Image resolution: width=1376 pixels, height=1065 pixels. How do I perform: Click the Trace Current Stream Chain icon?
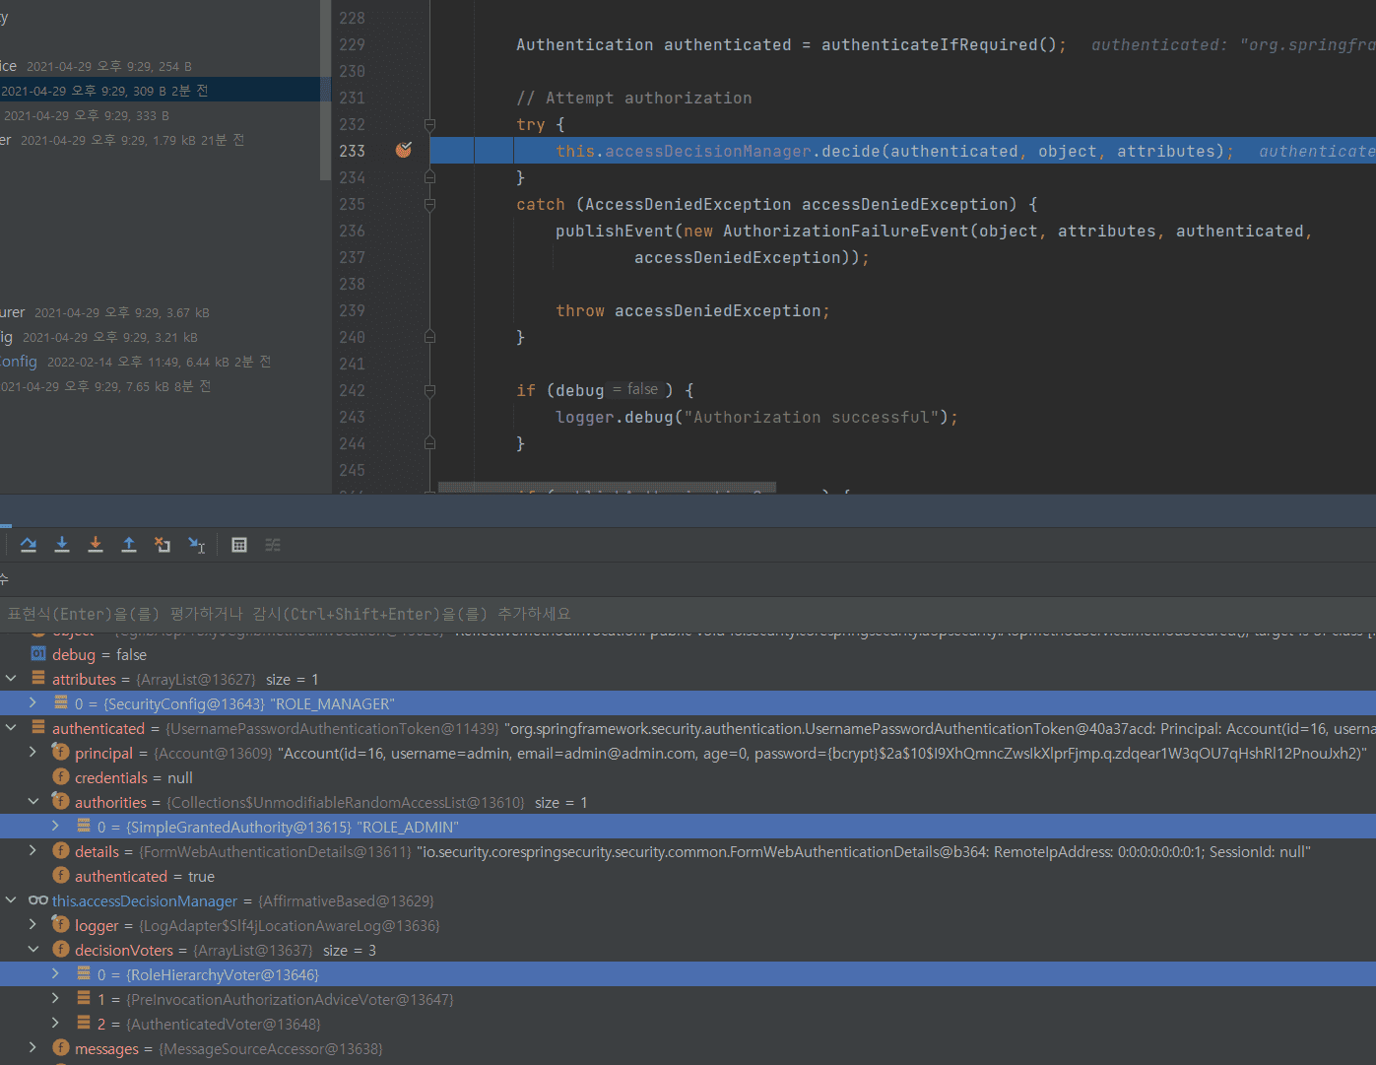click(x=273, y=545)
